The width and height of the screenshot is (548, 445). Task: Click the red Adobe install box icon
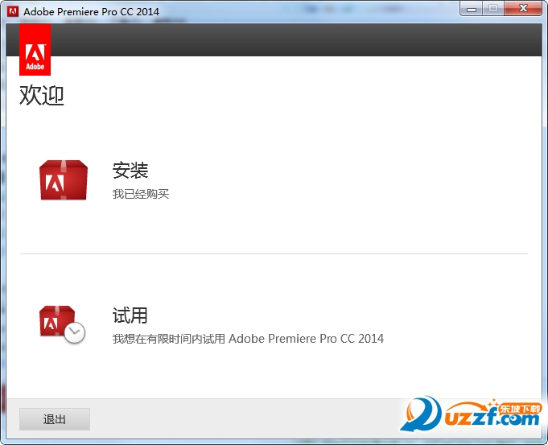click(x=63, y=180)
